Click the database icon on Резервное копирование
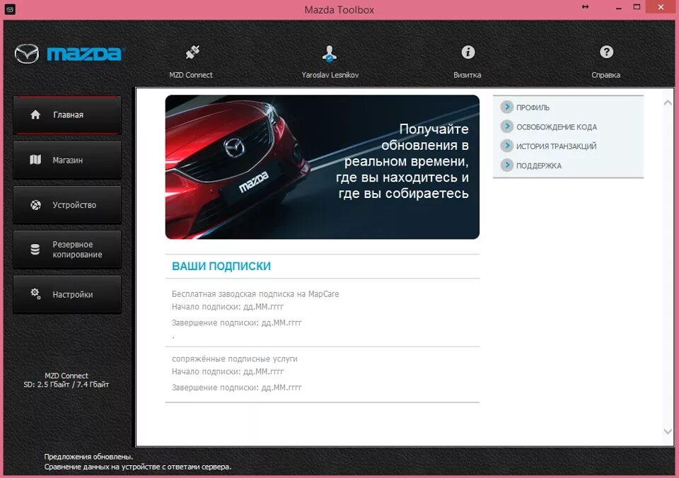The width and height of the screenshot is (679, 478). 35,250
